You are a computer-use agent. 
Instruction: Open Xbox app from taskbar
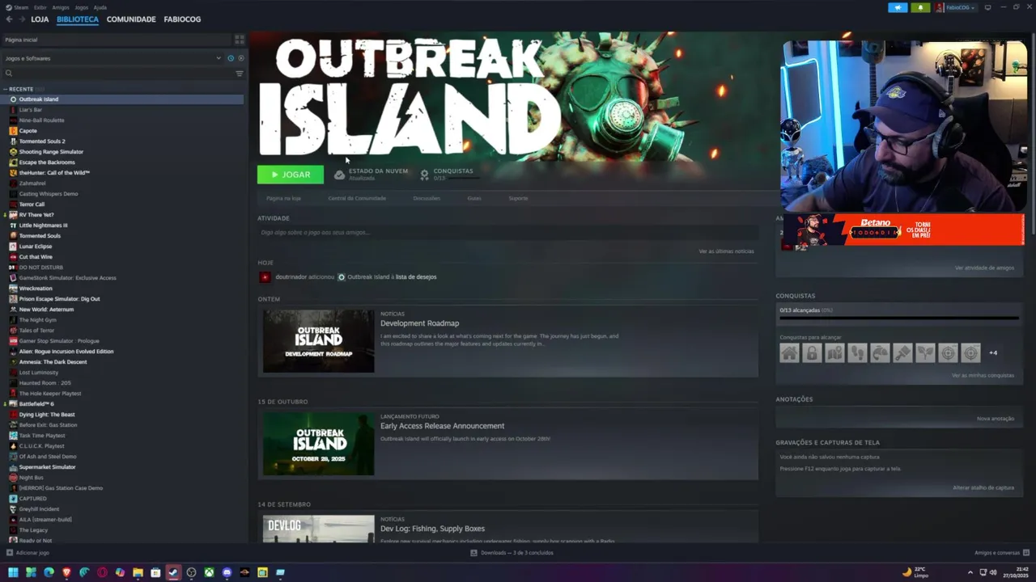[x=209, y=572]
